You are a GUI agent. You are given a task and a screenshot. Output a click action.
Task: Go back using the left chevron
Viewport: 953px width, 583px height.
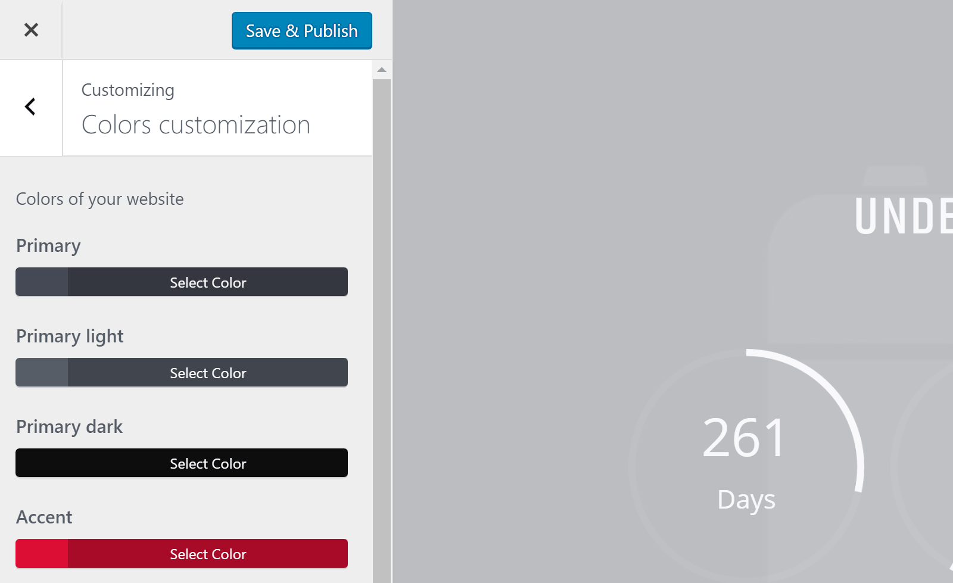(x=30, y=107)
